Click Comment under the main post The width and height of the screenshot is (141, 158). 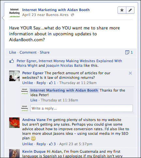click(28, 52)
